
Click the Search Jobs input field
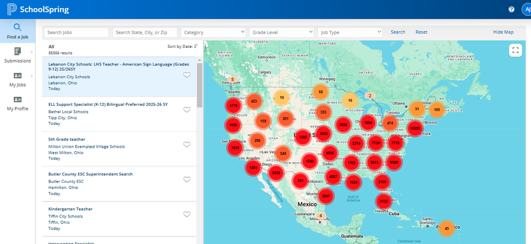76,32
